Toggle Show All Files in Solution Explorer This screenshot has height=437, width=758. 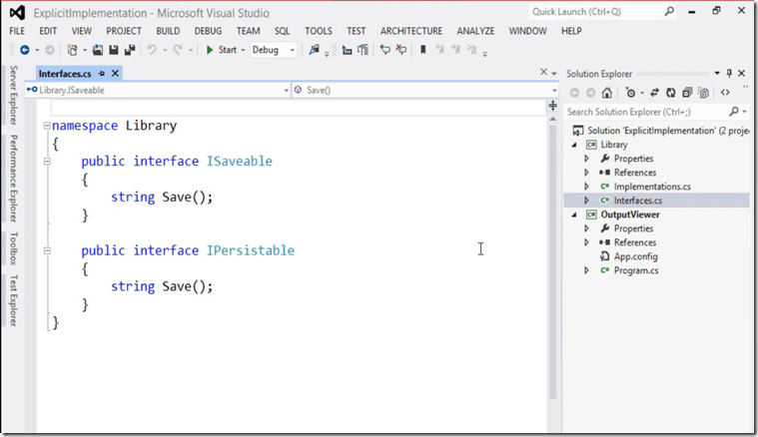(703, 93)
